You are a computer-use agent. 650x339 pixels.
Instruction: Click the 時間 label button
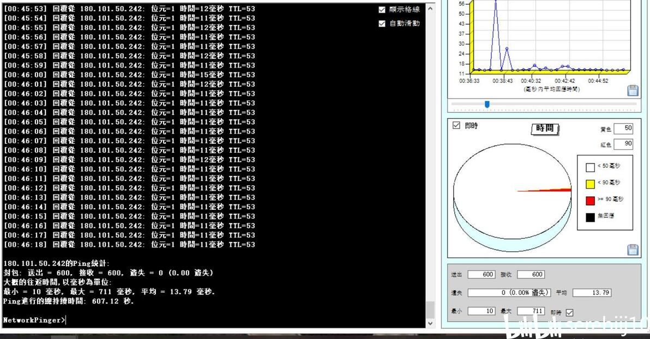pyautogui.click(x=545, y=129)
